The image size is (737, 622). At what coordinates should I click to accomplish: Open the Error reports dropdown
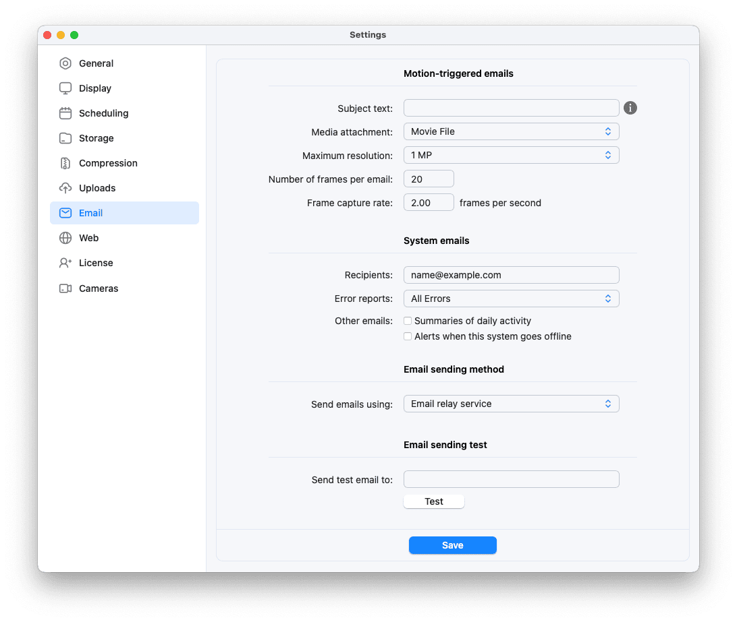(x=511, y=298)
